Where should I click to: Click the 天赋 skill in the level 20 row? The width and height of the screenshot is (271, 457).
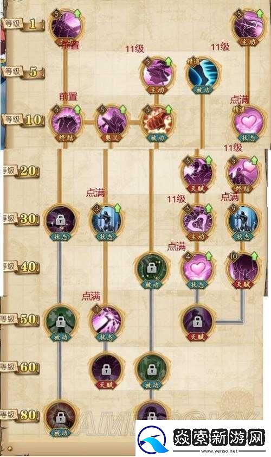(x=197, y=174)
